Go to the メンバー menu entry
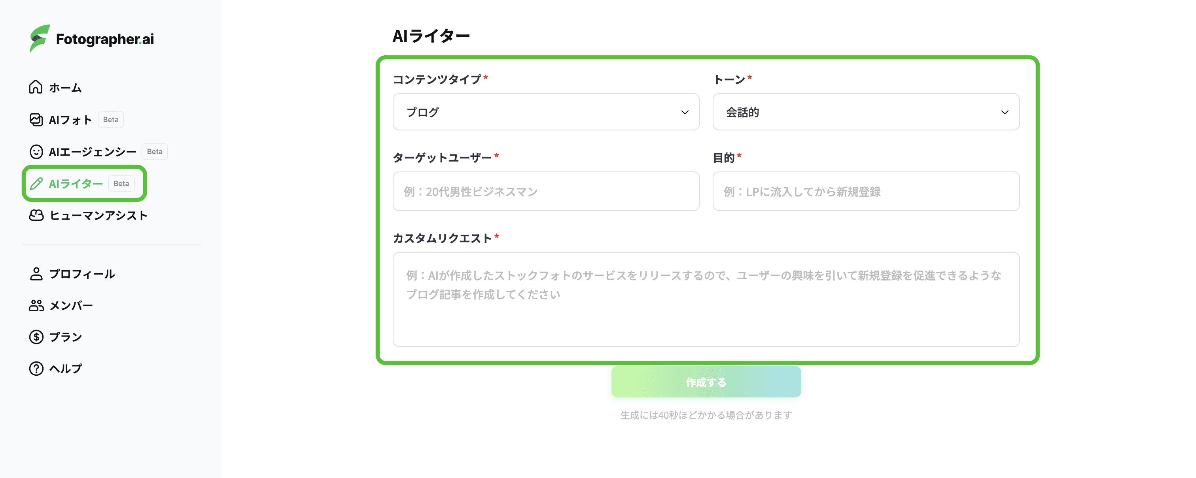 [71, 305]
